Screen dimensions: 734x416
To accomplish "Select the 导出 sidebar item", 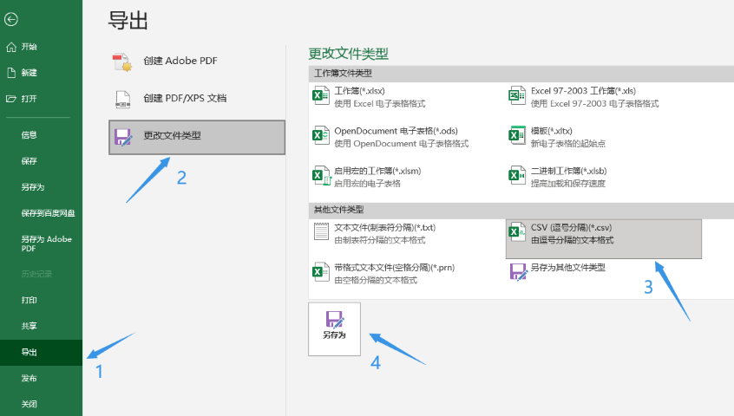I will pos(41,353).
